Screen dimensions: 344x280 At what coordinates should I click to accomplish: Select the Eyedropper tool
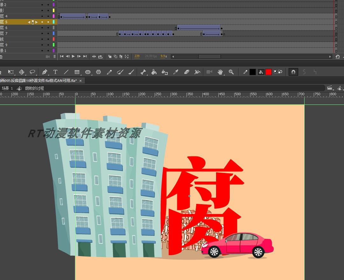176,72
